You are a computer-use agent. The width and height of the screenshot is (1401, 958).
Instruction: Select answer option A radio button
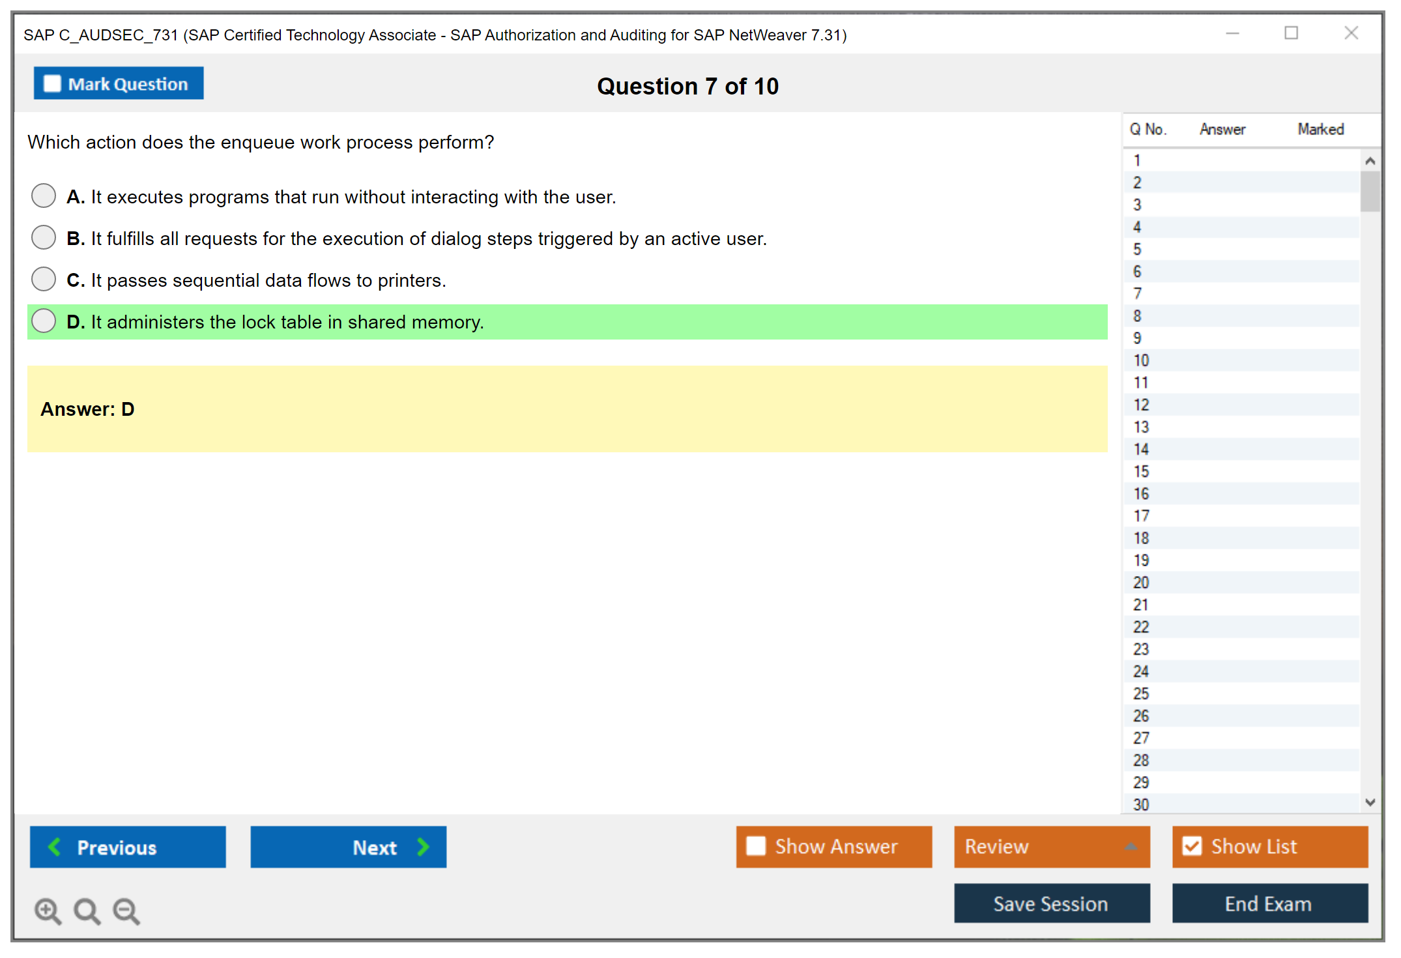pyautogui.click(x=44, y=196)
